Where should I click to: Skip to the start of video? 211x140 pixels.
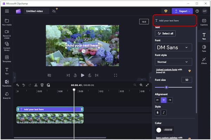point(68,75)
